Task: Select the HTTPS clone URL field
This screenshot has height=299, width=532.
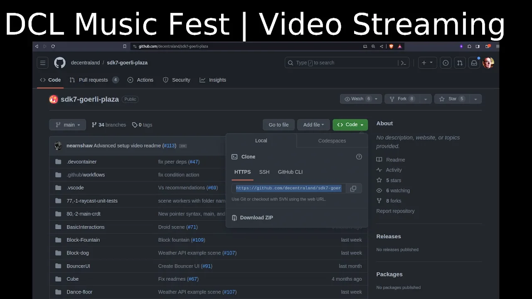Action: [x=288, y=188]
